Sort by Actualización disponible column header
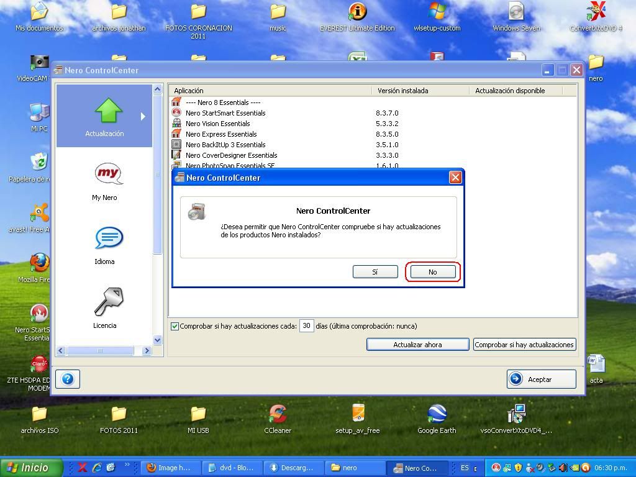The image size is (636, 477). point(516,91)
